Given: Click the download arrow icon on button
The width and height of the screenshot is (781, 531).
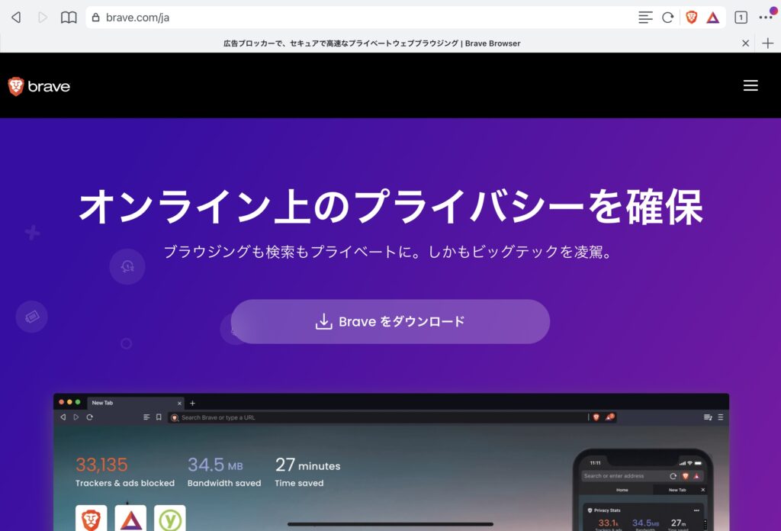Looking at the screenshot, I should 323,321.
